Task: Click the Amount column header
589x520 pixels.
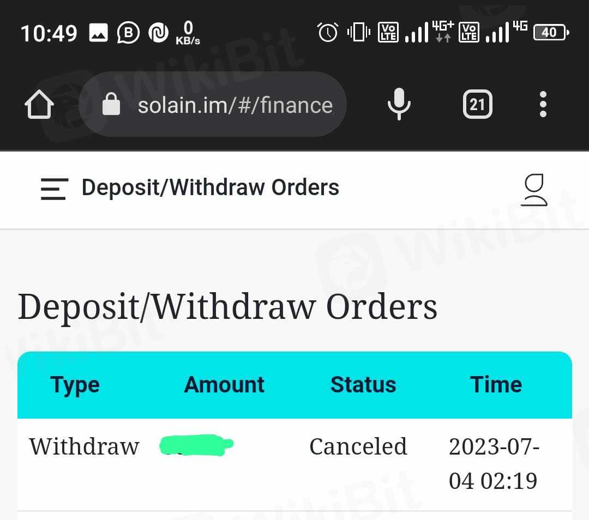Action: click(x=224, y=385)
